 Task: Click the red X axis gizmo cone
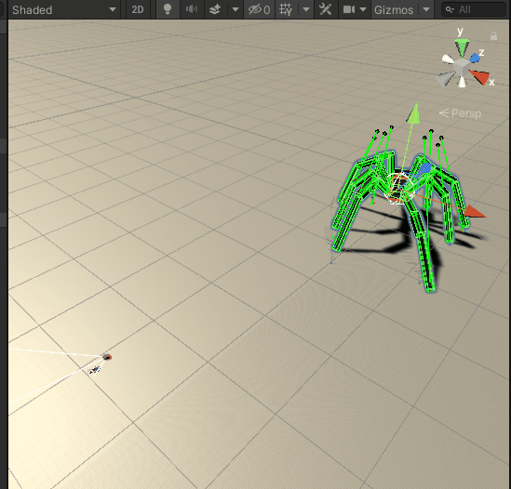click(480, 77)
